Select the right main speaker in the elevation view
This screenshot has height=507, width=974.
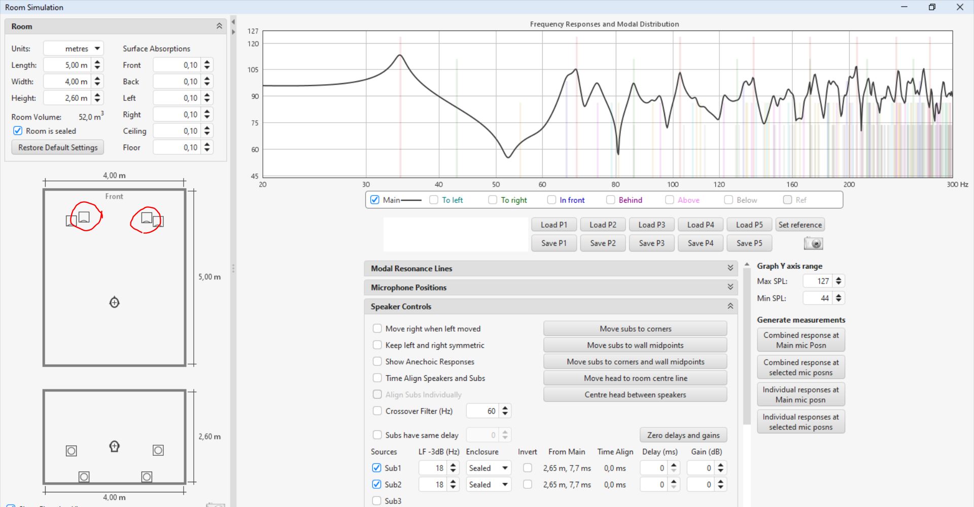coord(158,450)
